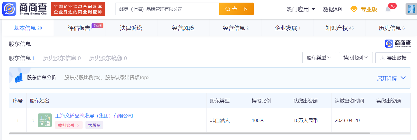Select the 股东信息 1 sub-tab
This screenshot has width=417, height=140.
pyautogui.click(x=22, y=58)
